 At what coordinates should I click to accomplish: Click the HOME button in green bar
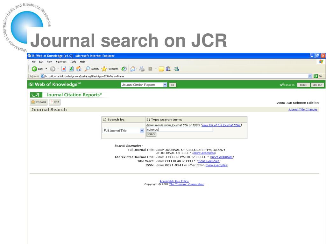click(x=303, y=85)
